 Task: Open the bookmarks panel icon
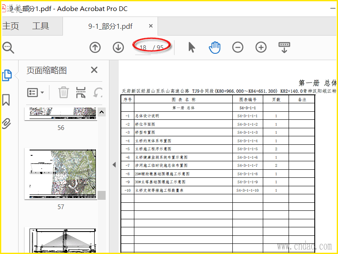[6, 100]
